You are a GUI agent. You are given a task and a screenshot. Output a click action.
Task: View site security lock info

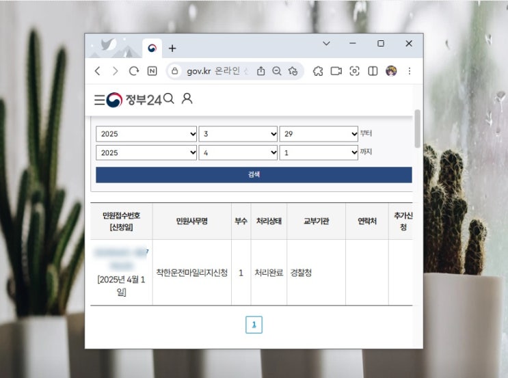pos(175,71)
